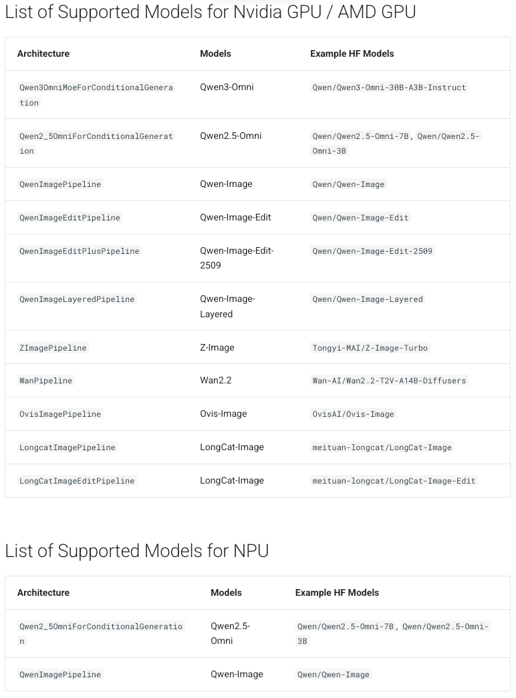Click the Z-Image model cell
Screen dimensions: 516x698
(217, 347)
